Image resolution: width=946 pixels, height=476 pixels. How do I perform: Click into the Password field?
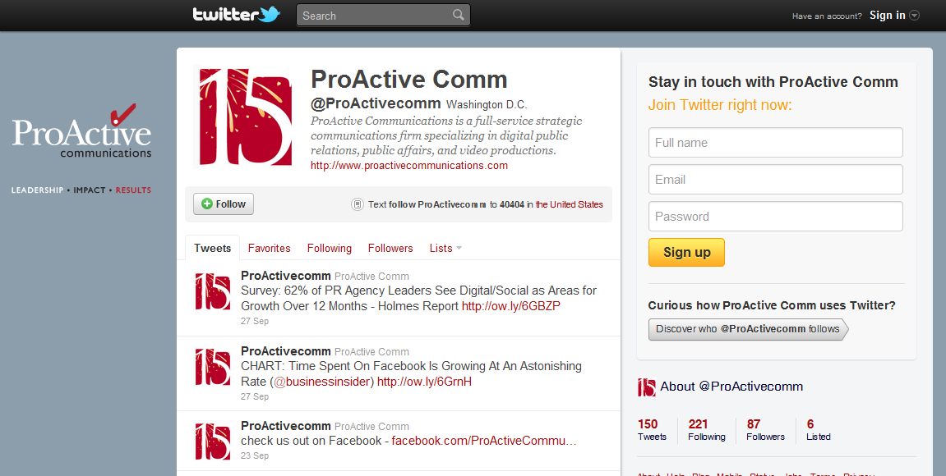(x=775, y=217)
